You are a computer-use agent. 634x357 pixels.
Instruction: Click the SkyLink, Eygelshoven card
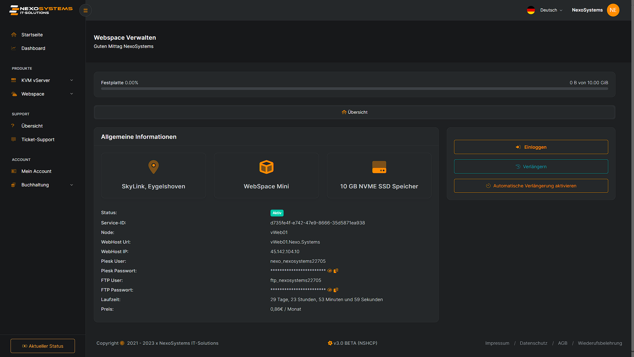pos(154,176)
